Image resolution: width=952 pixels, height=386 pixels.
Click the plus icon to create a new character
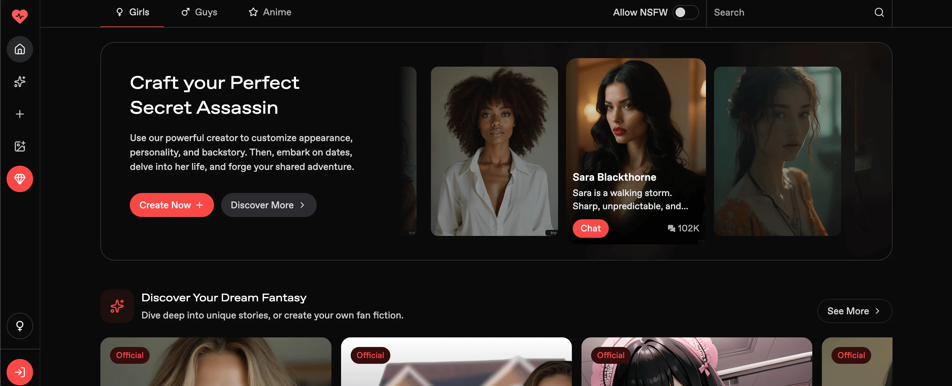tap(20, 114)
